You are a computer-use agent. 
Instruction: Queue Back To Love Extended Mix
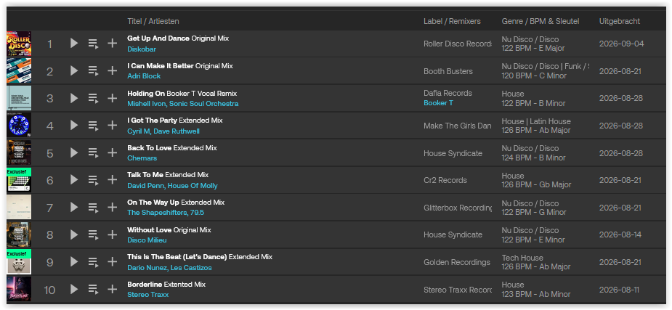[x=94, y=153]
